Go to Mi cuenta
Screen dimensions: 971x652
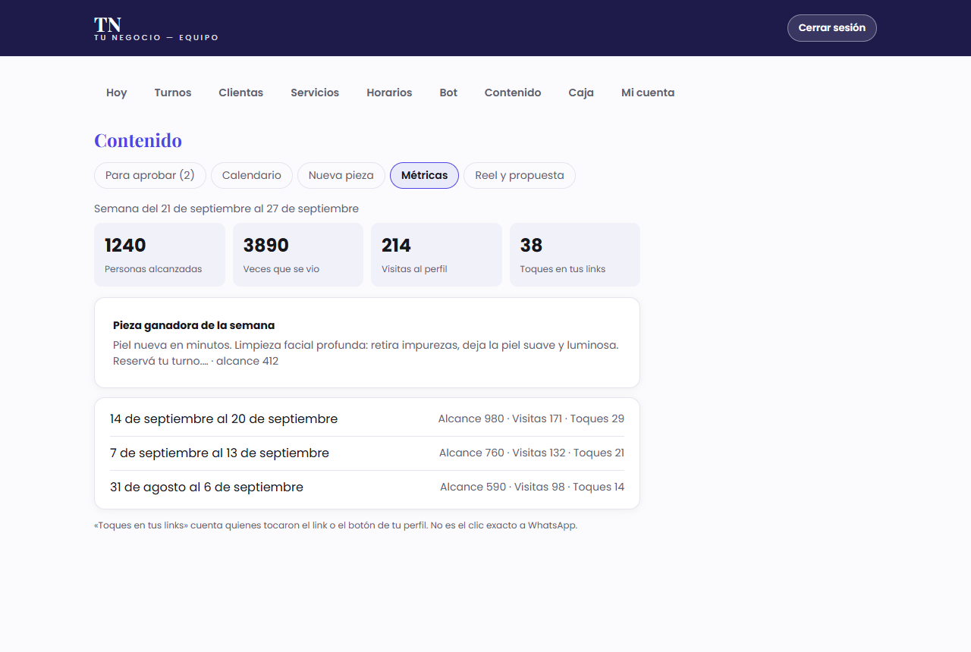[x=648, y=92]
